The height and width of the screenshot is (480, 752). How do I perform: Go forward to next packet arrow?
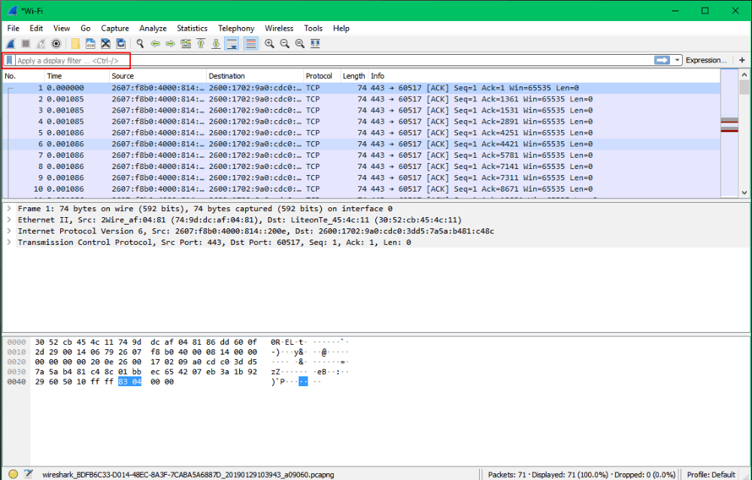pyautogui.click(x=170, y=44)
